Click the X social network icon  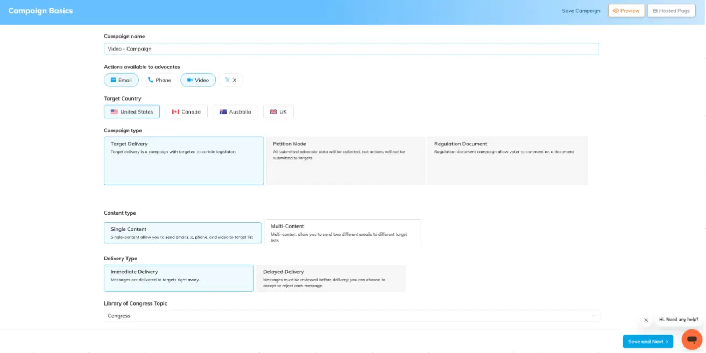tap(227, 80)
